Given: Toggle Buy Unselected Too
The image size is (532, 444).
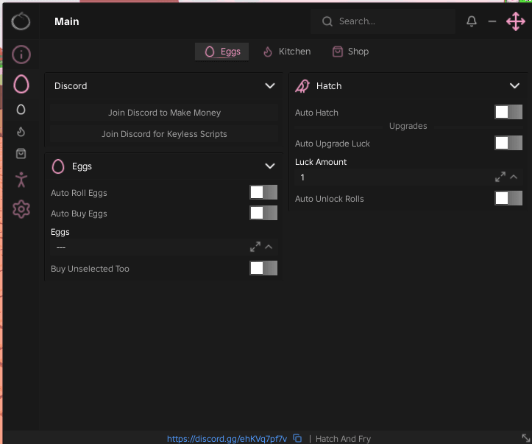Looking at the screenshot, I should pos(263,268).
